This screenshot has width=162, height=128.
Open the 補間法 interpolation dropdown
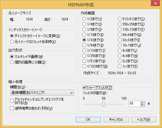[x=42, y=93]
